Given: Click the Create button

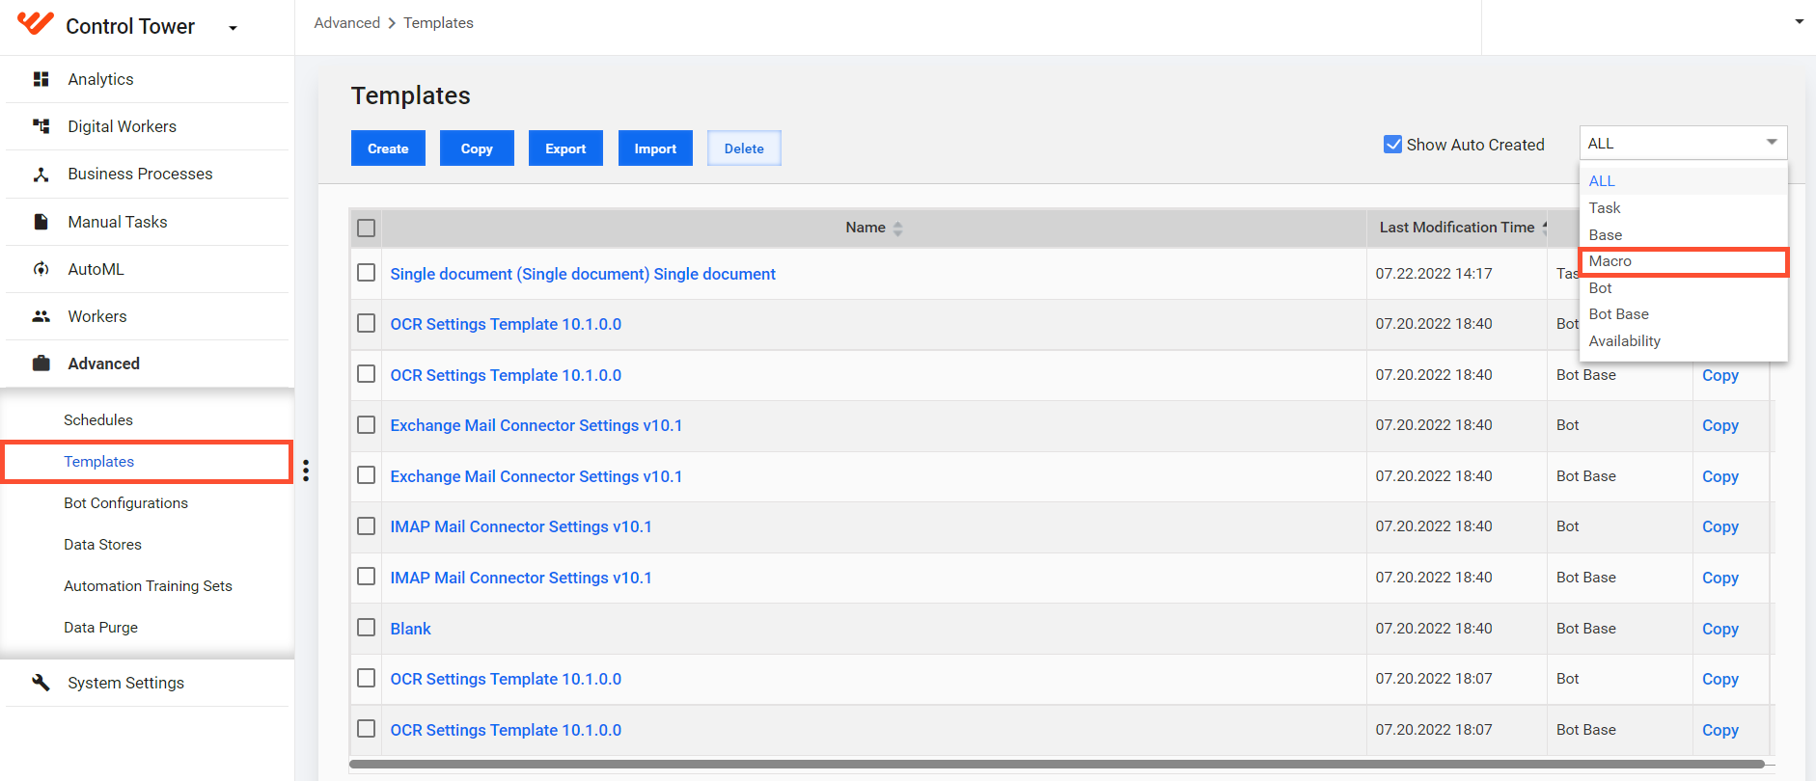Looking at the screenshot, I should pos(388,148).
